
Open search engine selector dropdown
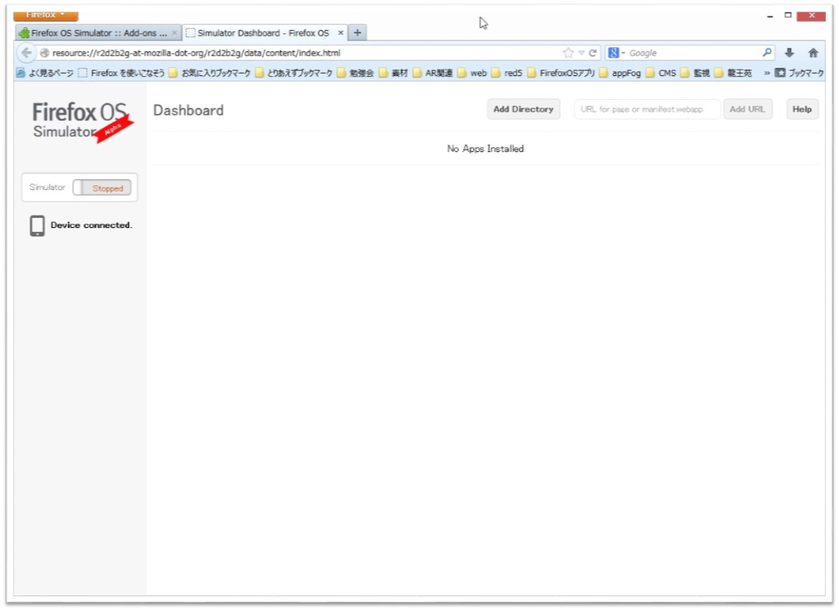(x=616, y=53)
